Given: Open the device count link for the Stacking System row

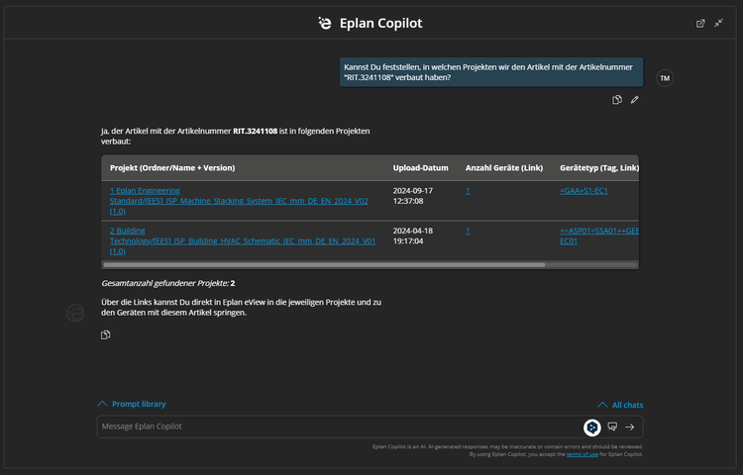Looking at the screenshot, I should tap(468, 191).
